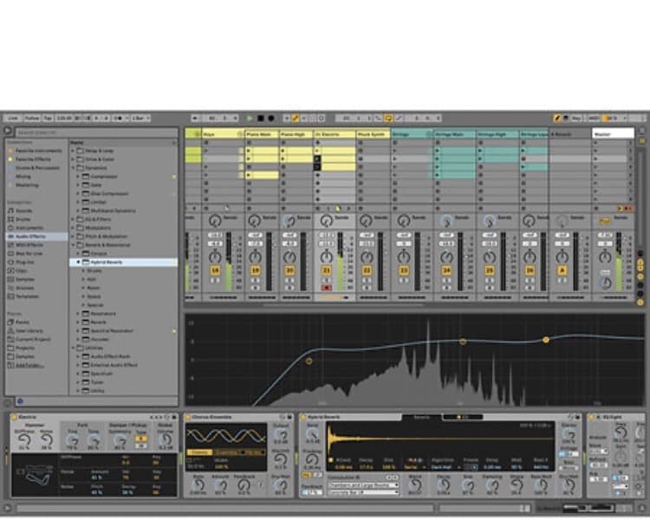This screenshot has height=520, width=650.
Task: Click the Link button in control bar
Action: [13, 118]
